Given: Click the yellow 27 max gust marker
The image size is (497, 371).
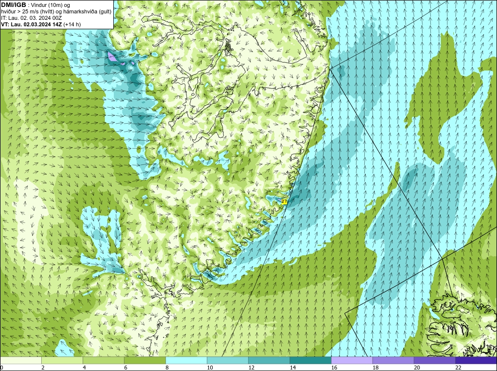Looking at the screenshot, I should click(x=284, y=202).
